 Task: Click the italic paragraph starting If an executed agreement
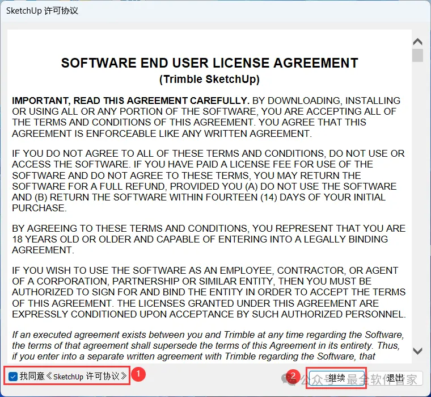point(208,345)
